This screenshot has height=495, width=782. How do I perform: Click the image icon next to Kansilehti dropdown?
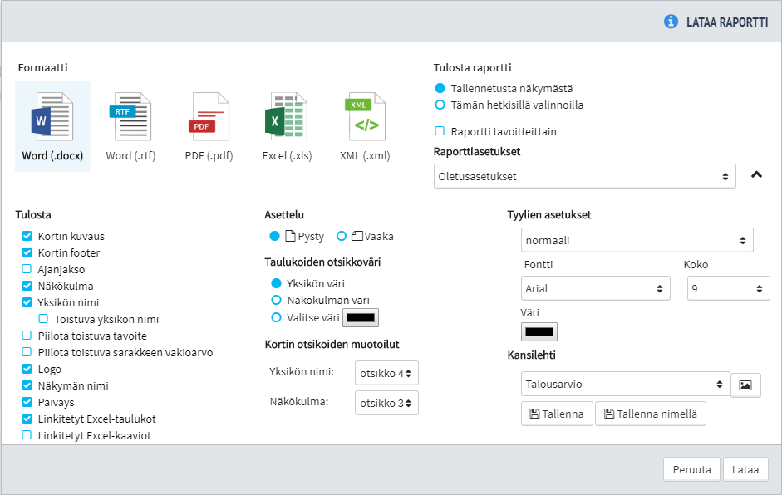[745, 385]
